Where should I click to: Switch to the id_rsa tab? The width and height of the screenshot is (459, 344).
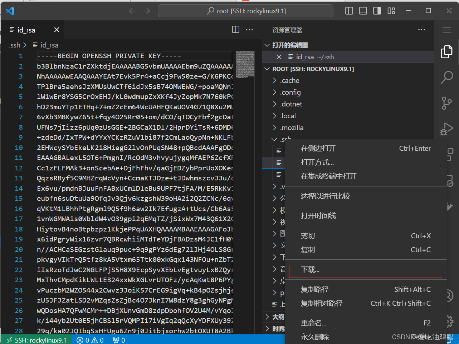25,30
